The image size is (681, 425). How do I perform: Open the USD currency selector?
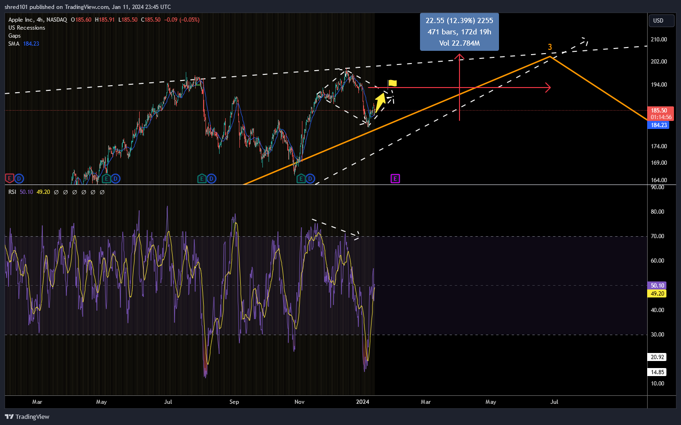click(661, 21)
